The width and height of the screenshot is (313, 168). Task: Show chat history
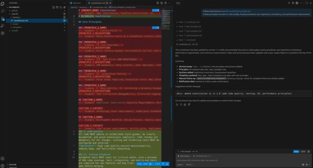click(x=293, y=3)
